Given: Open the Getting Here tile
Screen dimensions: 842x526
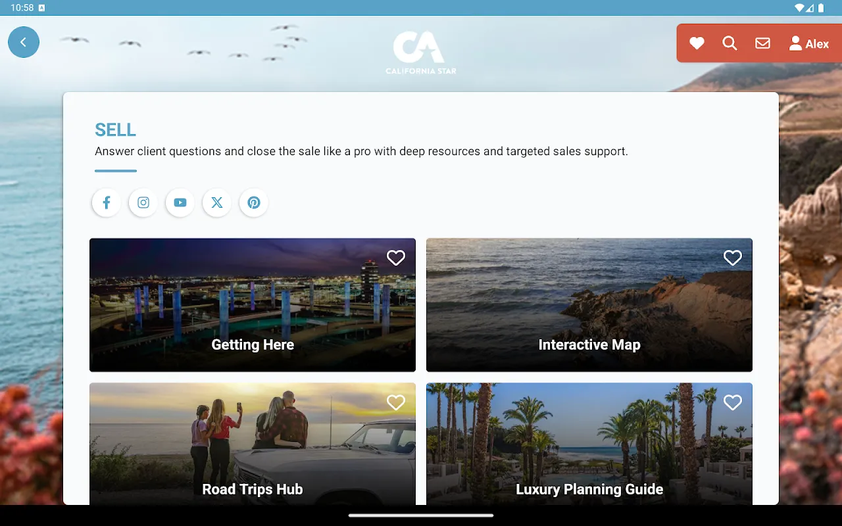Looking at the screenshot, I should (253, 305).
